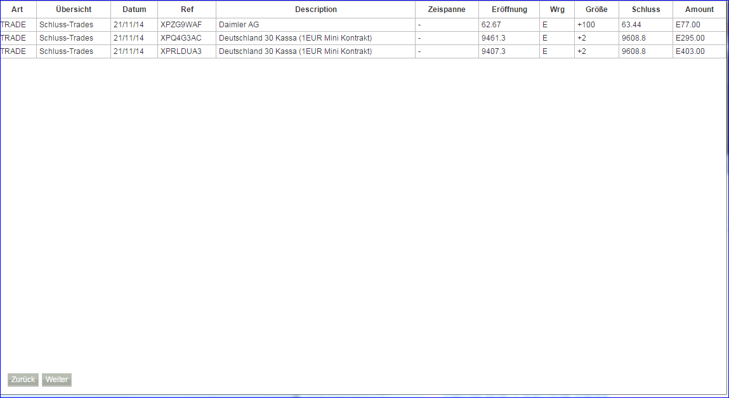
Task: Select the date 21/11/14 in Daimler AG row
Action: 135,25
